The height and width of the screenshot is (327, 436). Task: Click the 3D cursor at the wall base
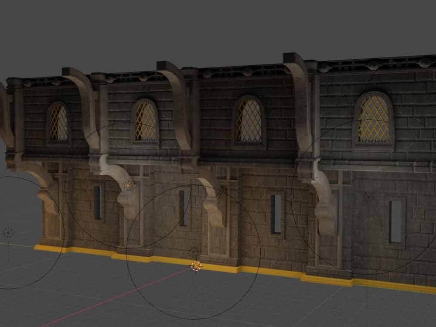[x=196, y=266]
